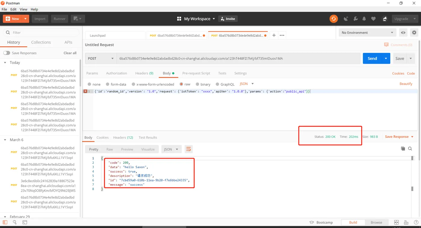
Task: Open keyboard shortcuts icon in status bar
Action: [406, 222]
